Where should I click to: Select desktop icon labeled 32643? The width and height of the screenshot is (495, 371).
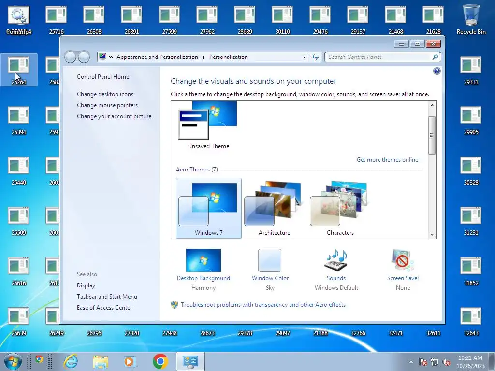tap(471, 321)
